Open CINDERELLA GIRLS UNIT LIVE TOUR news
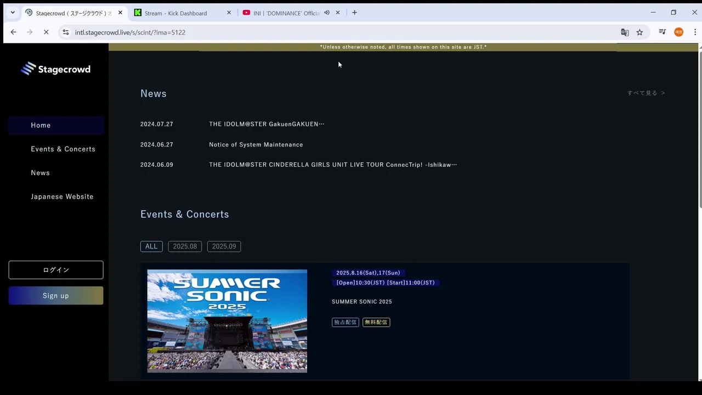Image resolution: width=702 pixels, height=395 pixels. click(333, 165)
